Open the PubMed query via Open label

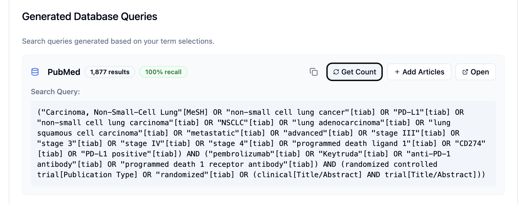480,72
